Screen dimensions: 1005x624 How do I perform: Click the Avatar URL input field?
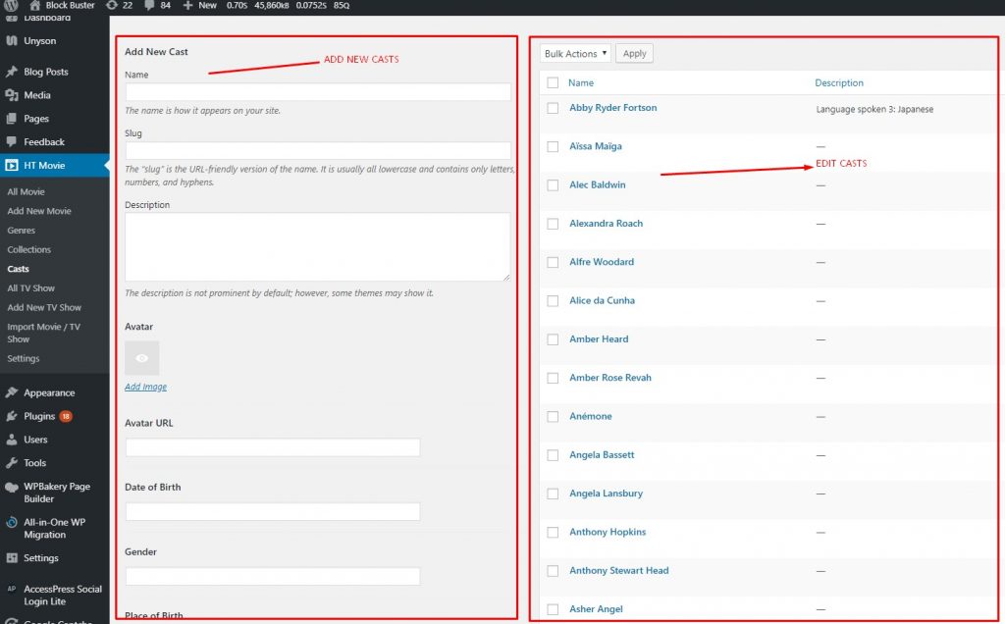coord(273,447)
